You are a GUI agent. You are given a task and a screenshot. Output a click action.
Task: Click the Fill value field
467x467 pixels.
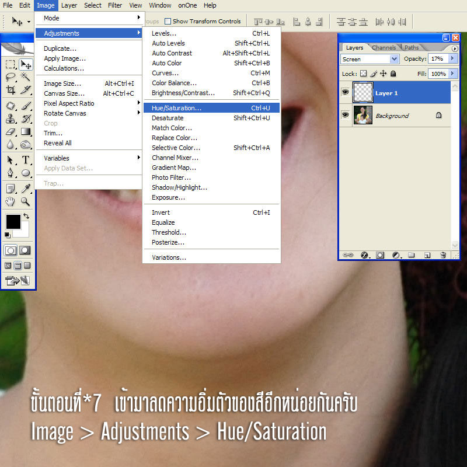point(438,74)
